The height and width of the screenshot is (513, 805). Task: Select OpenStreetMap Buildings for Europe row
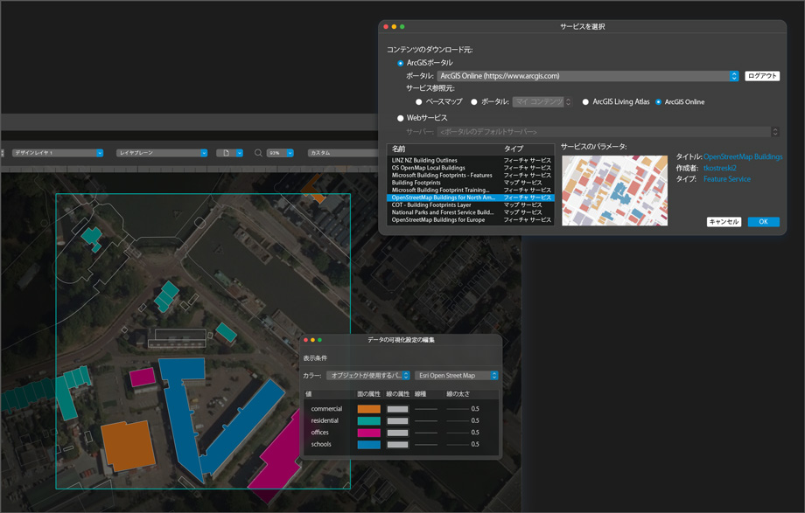[470, 219]
